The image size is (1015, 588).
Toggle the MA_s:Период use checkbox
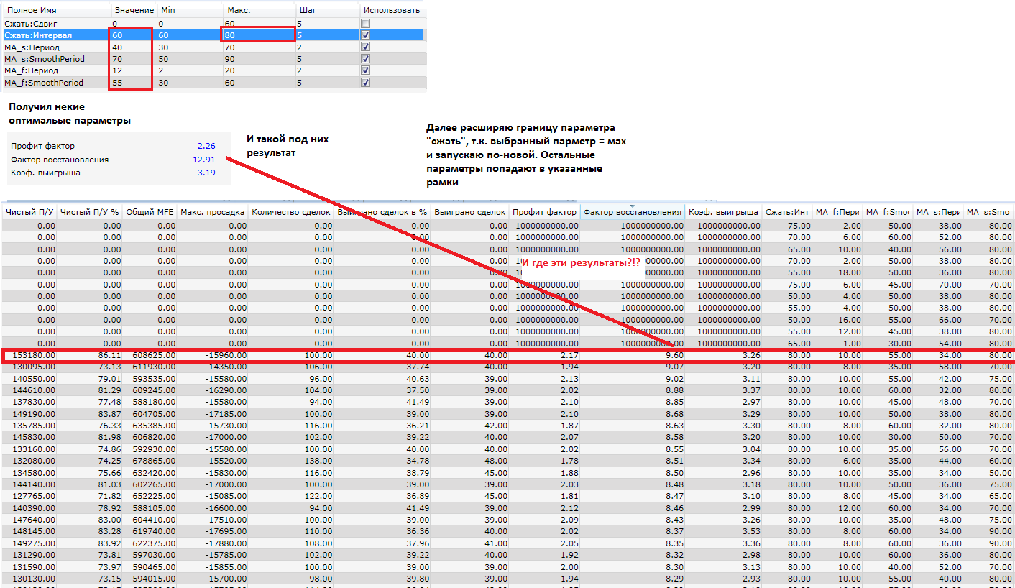tap(365, 47)
